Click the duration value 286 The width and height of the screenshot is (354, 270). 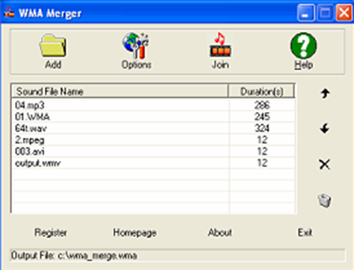(x=262, y=105)
